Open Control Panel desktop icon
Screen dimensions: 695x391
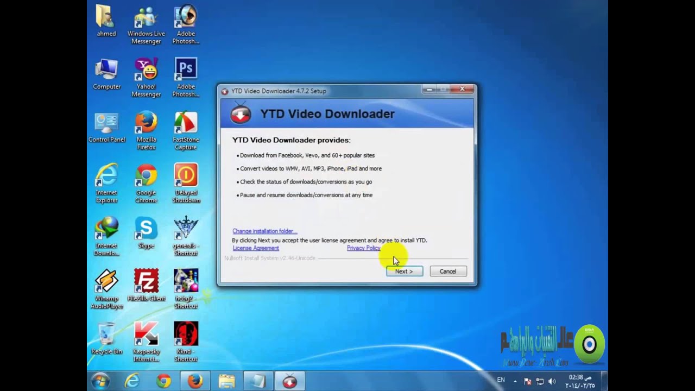pos(106,127)
